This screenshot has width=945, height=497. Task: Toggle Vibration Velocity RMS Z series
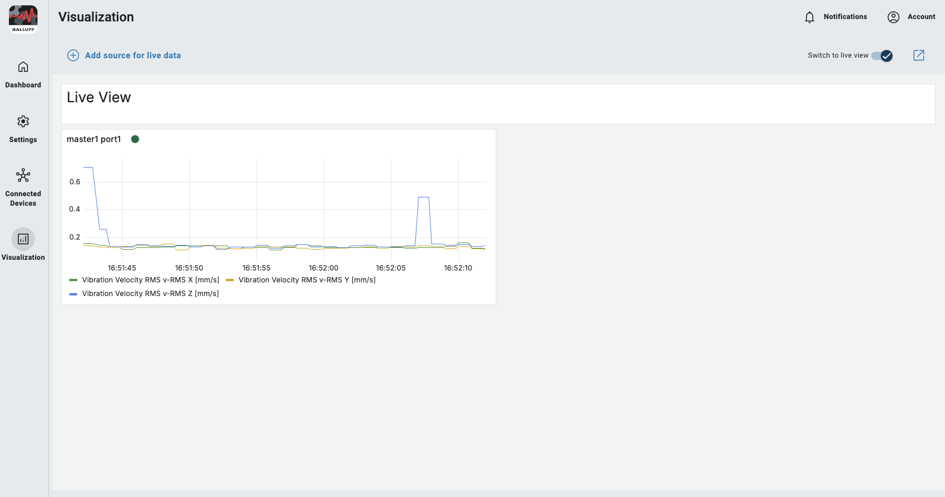click(150, 294)
